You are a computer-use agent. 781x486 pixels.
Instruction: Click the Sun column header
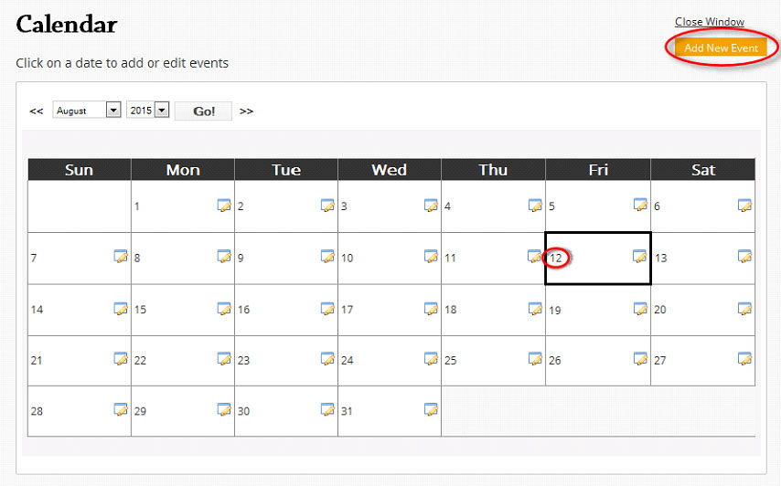(x=80, y=170)
